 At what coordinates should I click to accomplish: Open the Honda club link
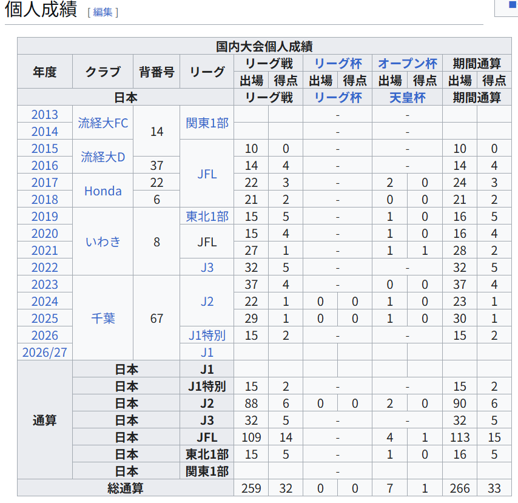(x=103, y=191)
